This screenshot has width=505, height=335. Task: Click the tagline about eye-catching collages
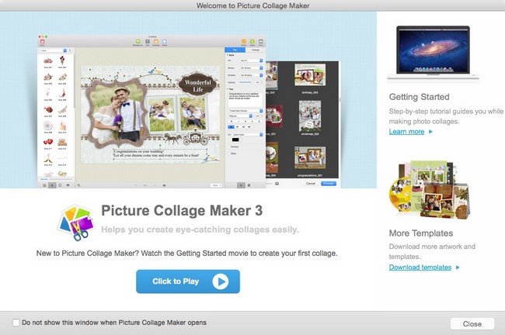(200, 230)
